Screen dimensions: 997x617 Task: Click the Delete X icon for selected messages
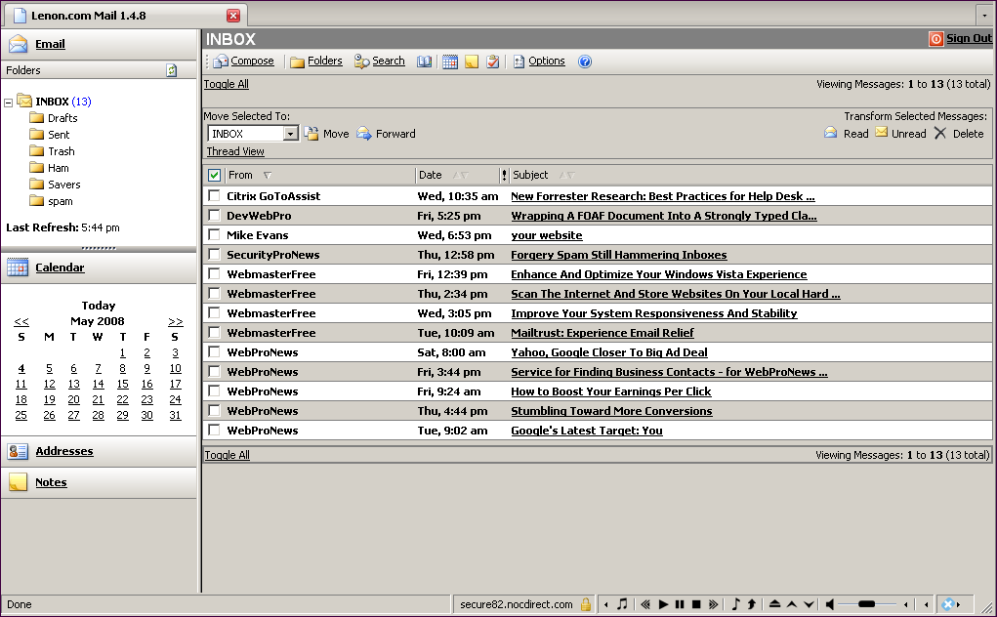coord(940,134)
